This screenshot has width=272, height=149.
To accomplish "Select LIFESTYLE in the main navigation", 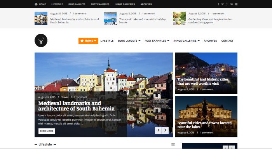I will click(x=107, y=40).
